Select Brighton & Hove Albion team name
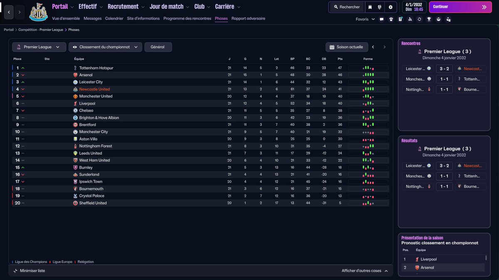Screen dimensions: 499x280 tap(99, 118)
